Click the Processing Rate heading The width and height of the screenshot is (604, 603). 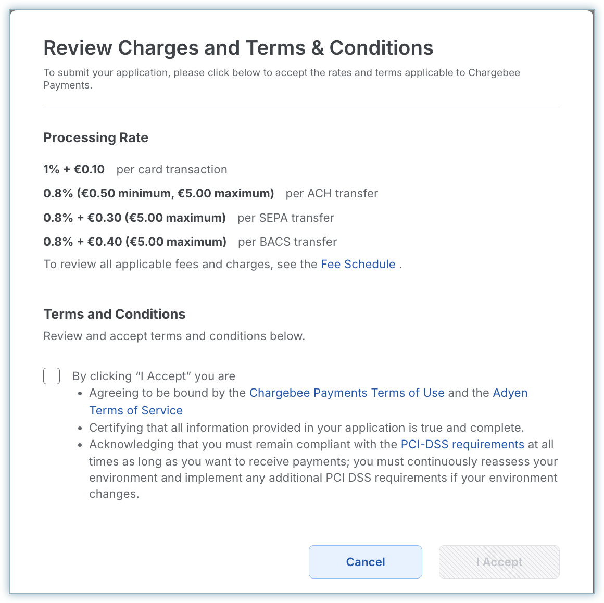coord(95,137)
